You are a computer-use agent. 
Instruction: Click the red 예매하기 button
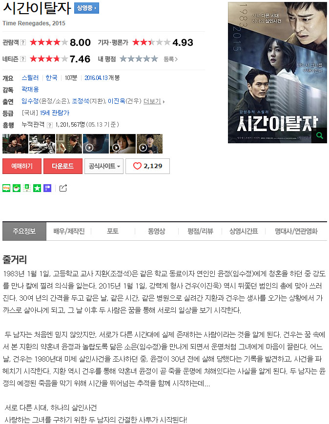tap(22, 166)
